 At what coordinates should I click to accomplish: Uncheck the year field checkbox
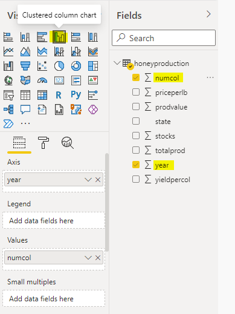pos(136,165)
